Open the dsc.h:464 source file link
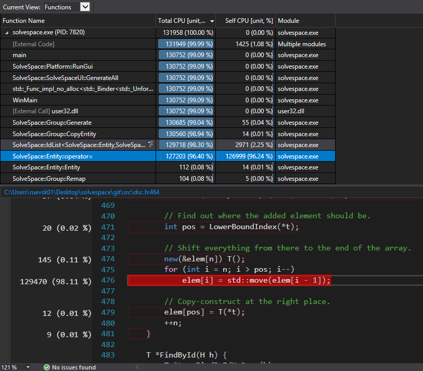The width and height of the screenshot is (423, 371). tap(82, 192)
